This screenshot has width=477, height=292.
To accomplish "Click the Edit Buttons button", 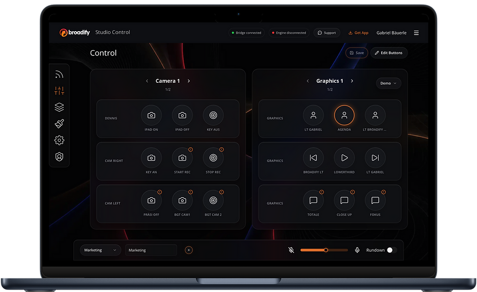I will coord(389,53).
